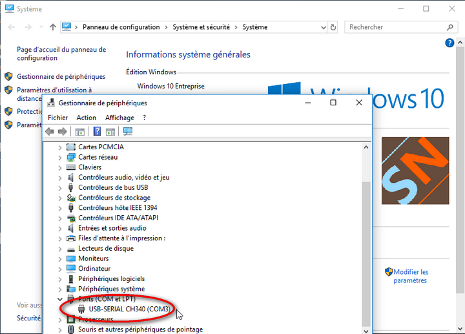Select Lecteurs de disque tree item
The image size is (465, 334).
tap(106, 248)
